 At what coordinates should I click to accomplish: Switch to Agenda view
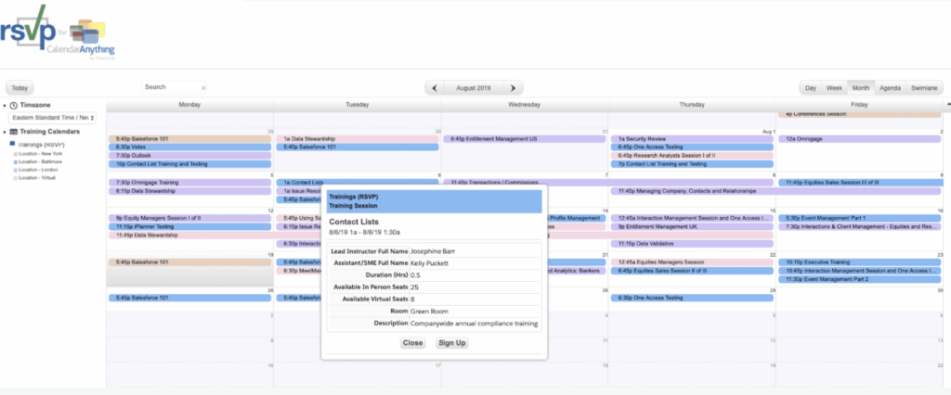click(x=891, y=88)
